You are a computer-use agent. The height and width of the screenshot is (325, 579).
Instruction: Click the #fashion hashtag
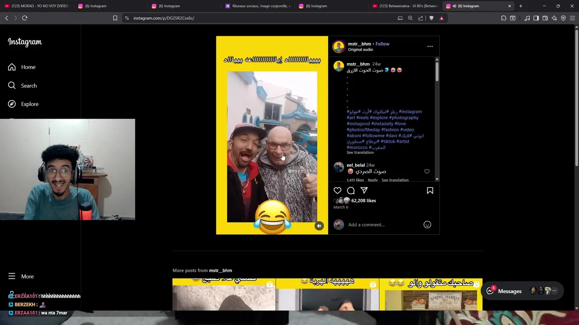tap(390, 130)
